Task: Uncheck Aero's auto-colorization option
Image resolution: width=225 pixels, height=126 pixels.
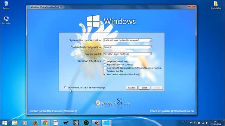Action: (105, 74)
